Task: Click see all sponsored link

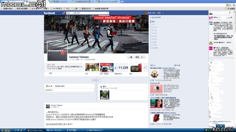Action: (x=177, y=65)
